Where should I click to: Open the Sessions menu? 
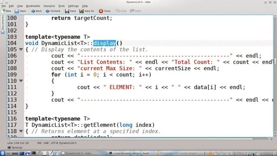49,6
